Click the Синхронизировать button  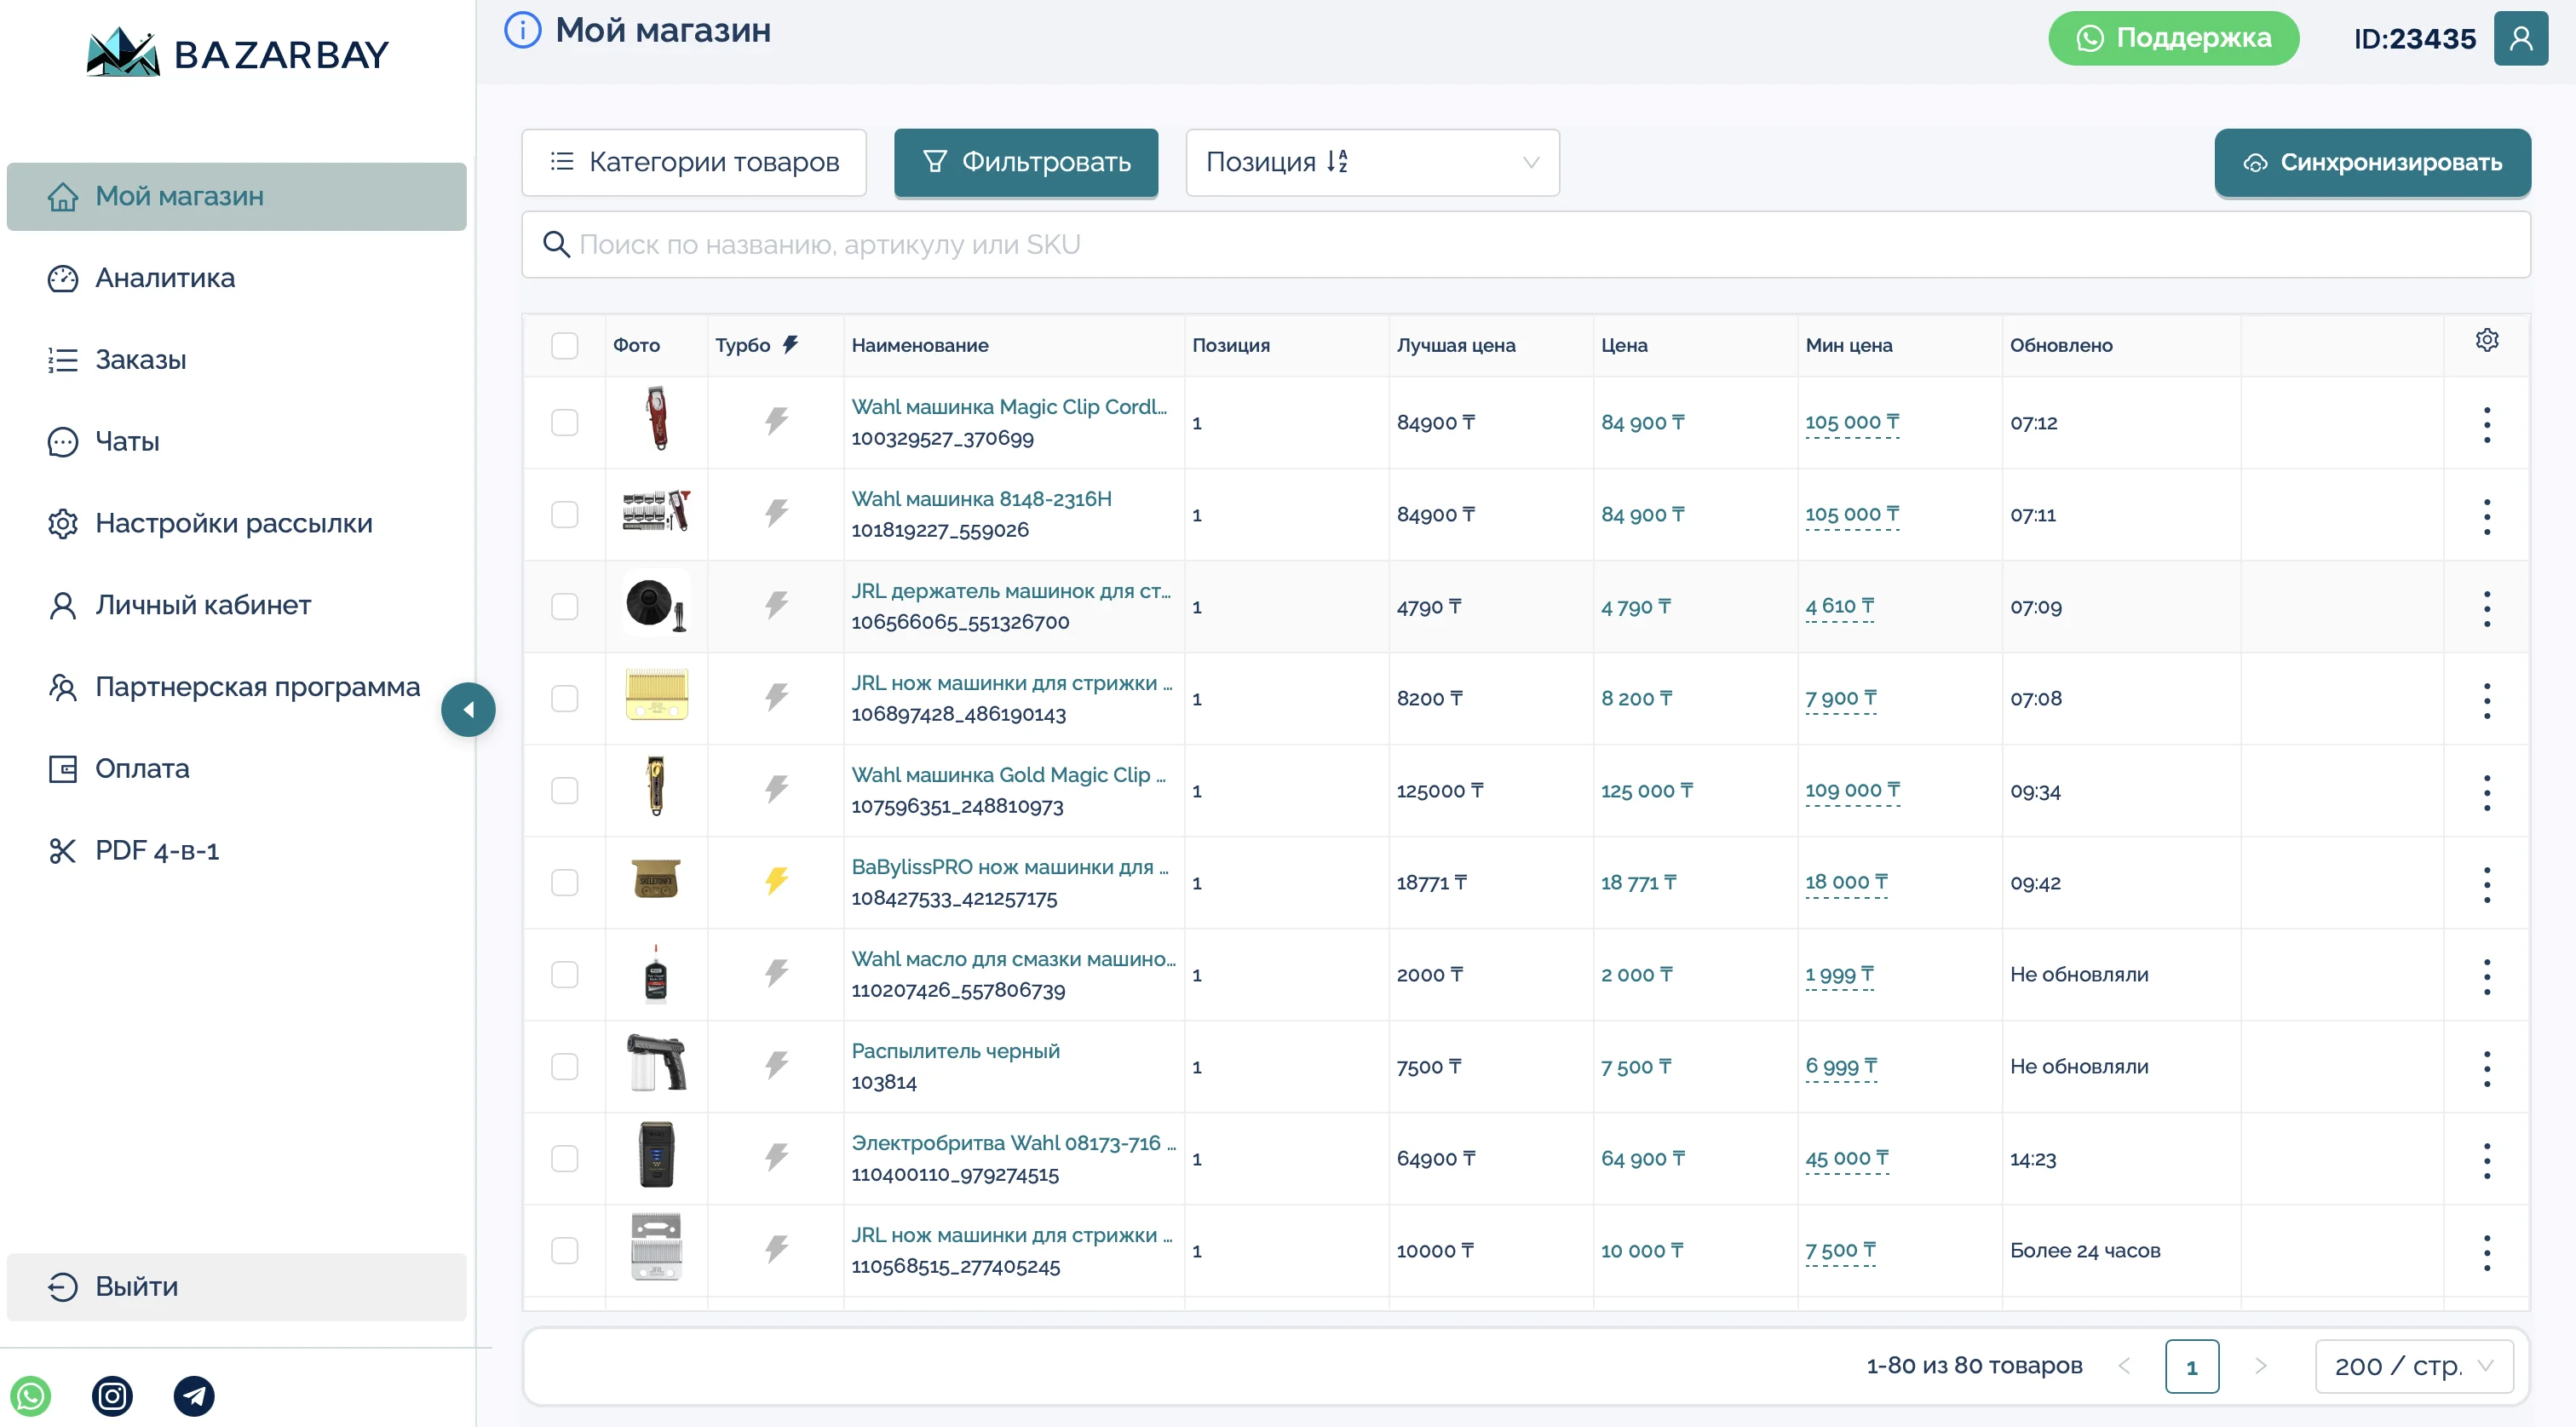(2371, 162)
